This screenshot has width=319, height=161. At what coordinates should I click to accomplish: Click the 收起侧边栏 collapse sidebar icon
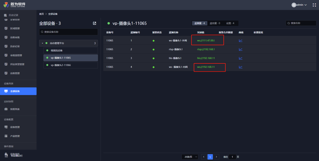coord(6,155)
